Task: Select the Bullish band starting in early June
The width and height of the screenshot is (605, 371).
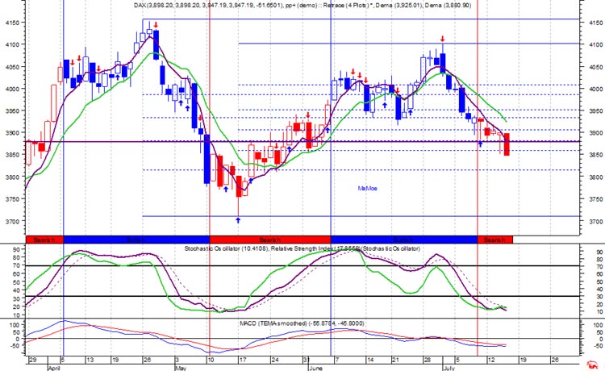Action: 404,240
